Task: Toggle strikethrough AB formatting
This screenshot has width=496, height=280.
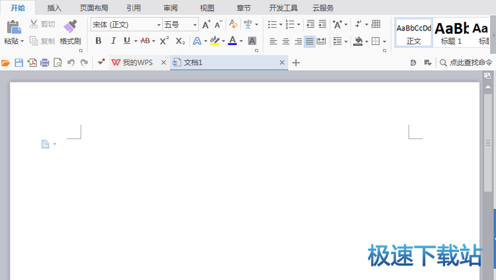Action: (x=145, y=41)
